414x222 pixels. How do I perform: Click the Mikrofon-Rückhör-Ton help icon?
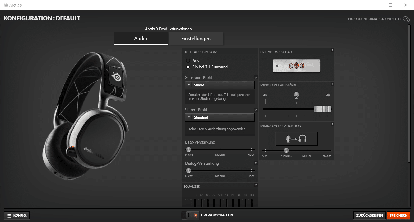tap(332, 124)
